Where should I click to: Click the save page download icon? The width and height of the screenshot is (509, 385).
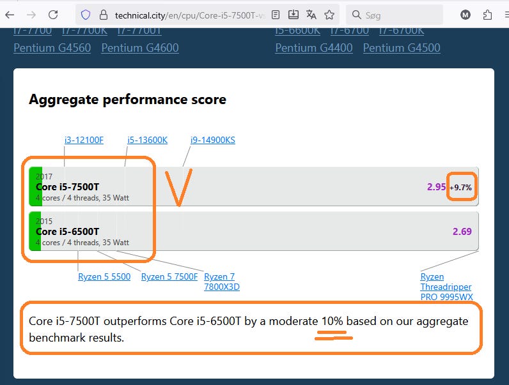293,15
